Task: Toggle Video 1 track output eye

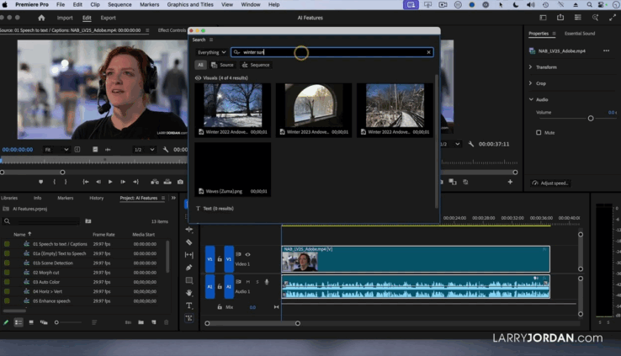Action: tap(247, 254)
